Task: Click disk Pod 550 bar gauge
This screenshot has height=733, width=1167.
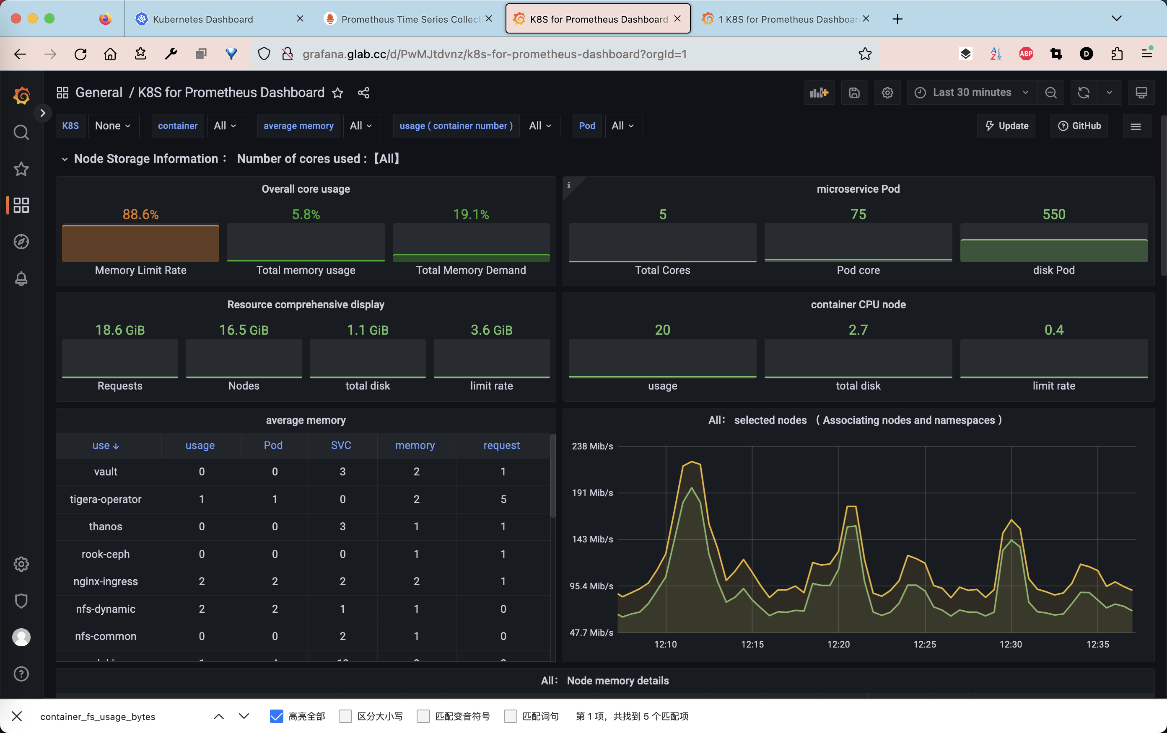Action: tap(1053, 243)
